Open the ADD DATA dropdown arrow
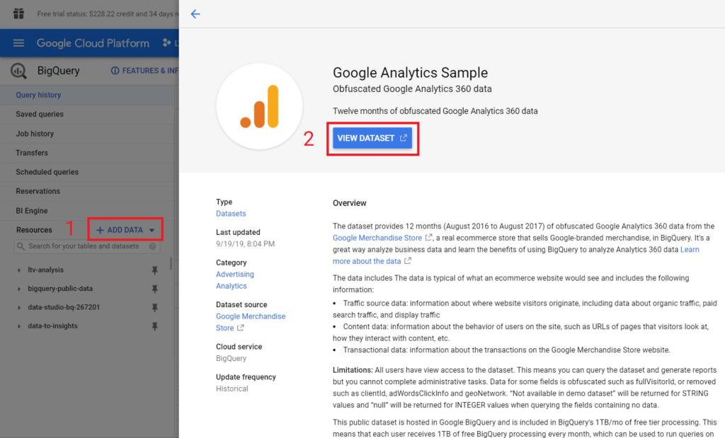The image size is (725, 438). click(153, 229)
